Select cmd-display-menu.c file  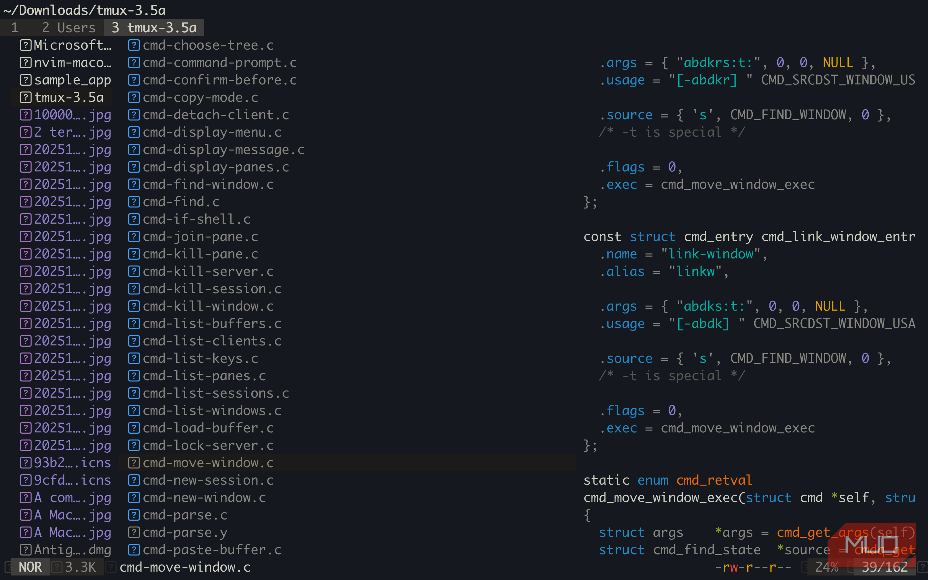click(x=212, y=132)
